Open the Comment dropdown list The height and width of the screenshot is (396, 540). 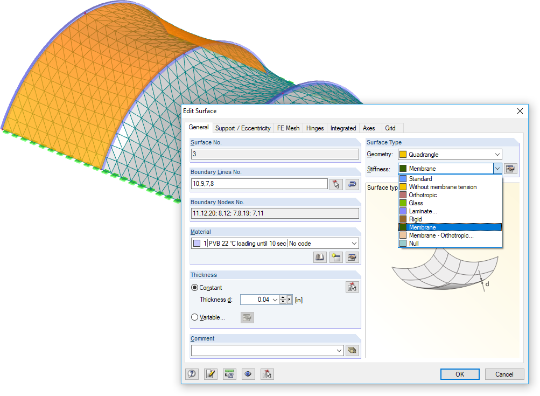click(x=338, y=350)
